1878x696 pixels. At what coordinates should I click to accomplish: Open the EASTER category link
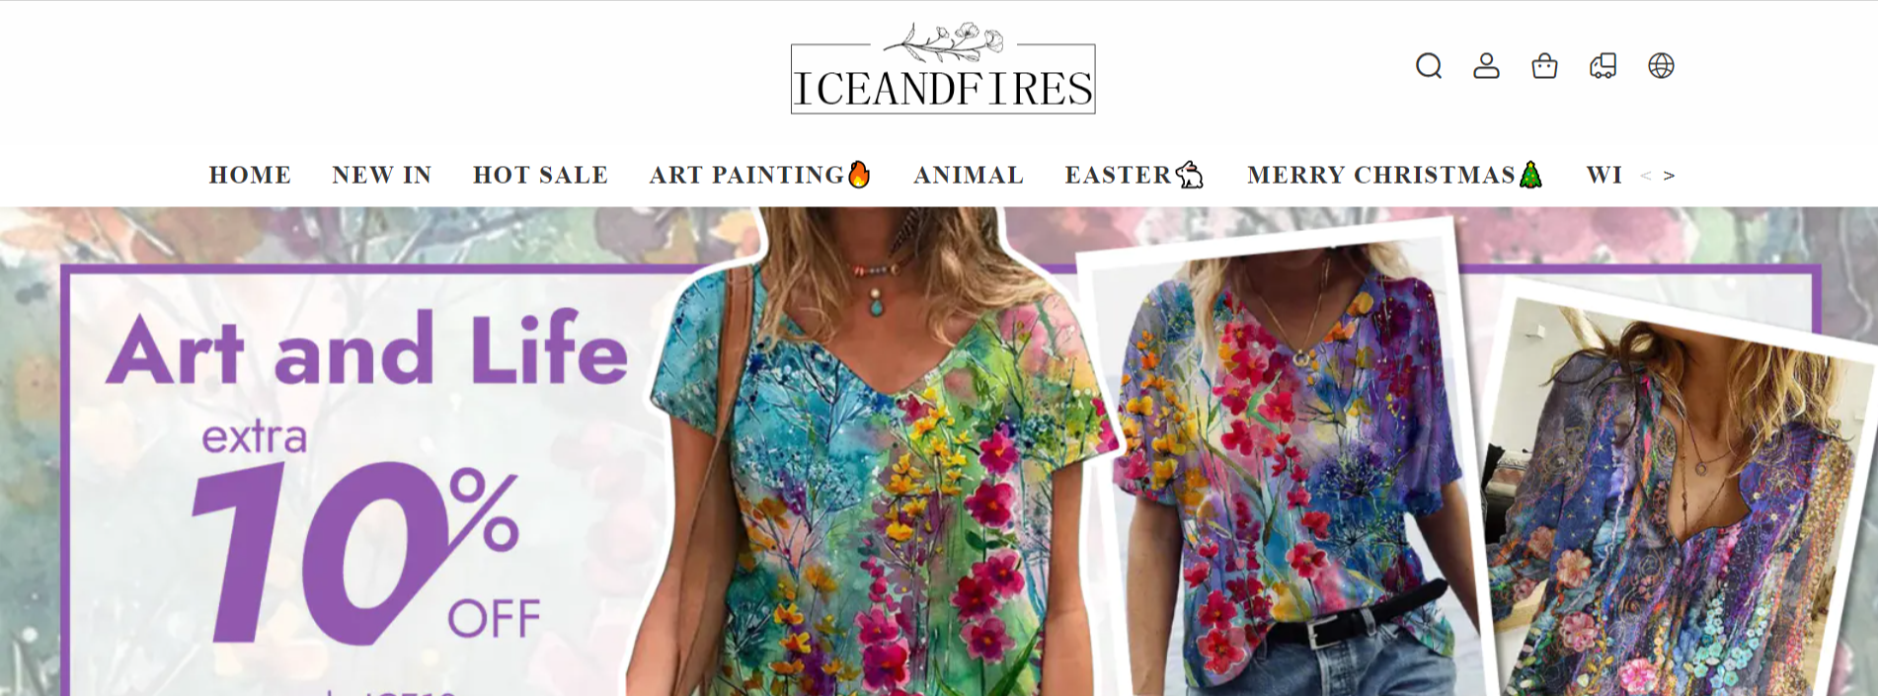point(1118,175)
